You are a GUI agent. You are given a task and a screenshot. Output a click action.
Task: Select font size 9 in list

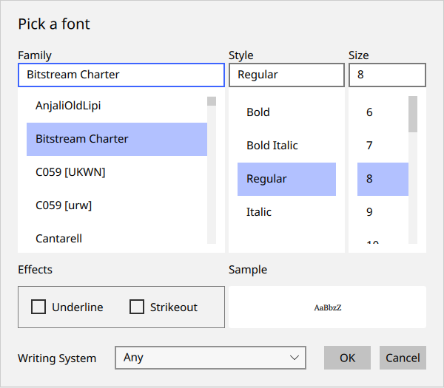(x=369, y=212)
